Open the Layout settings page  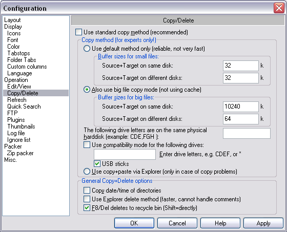[12, 20]
